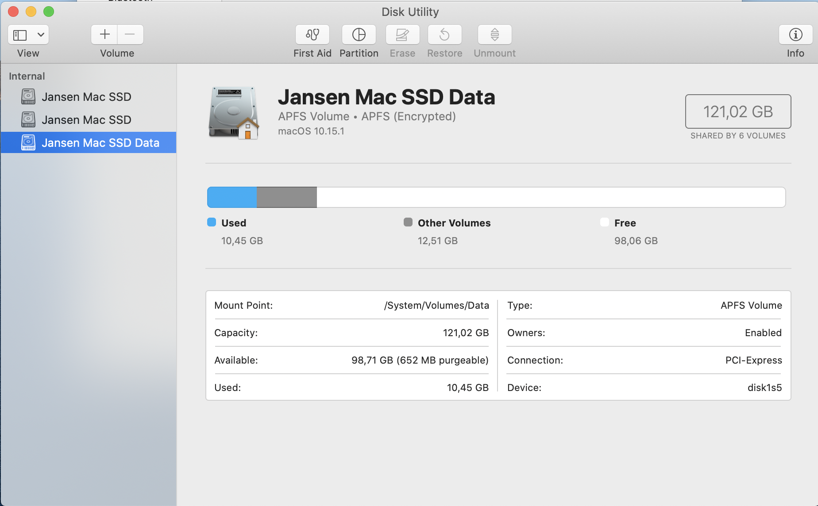The height and width of the screenshot is (506, 818).
Task: Click the Free legend label
Action: (x=625, y=223)
